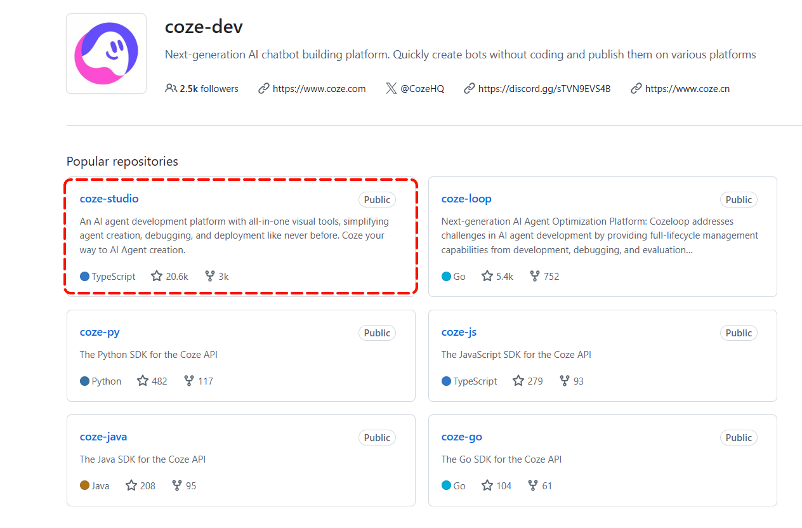The height and width of the screenshot is (528, 802).
Task: Click the "Popular repositories" heading
Action: tap(122, 161)
